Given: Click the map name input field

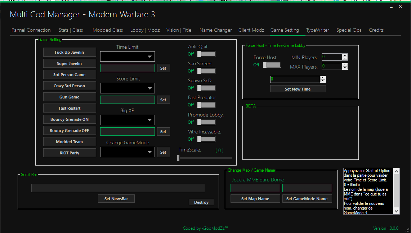Looking at the screenshot, I should (255, 188).
